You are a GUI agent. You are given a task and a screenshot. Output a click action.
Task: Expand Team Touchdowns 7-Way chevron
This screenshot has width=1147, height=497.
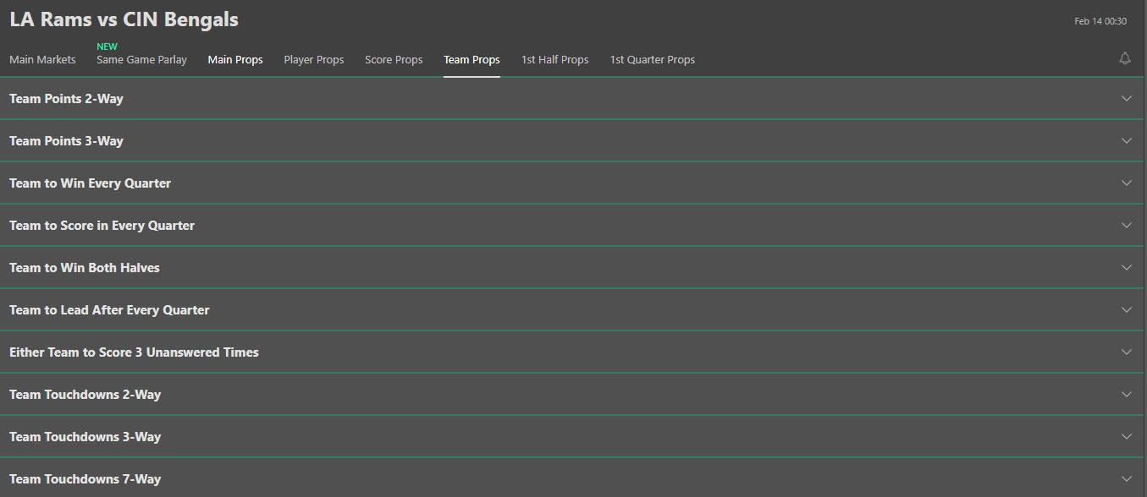point(1127,478)
